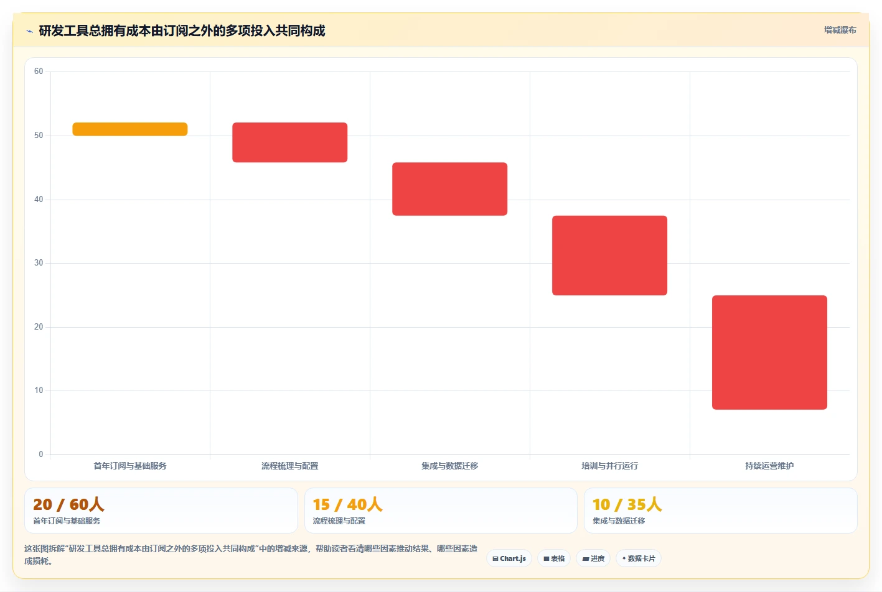The height and width of the screenshot is (592, 882).
Task: Click the y-axis value 50
Action: [39, 136]
